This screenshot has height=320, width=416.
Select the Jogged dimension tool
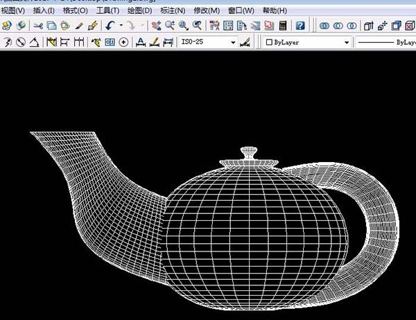7,42
